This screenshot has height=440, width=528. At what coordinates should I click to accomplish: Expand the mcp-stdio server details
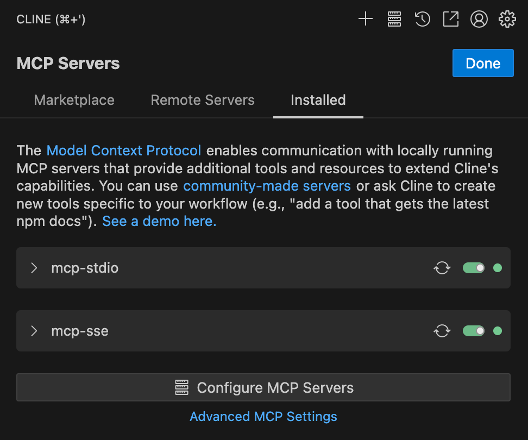pos(34,268)
